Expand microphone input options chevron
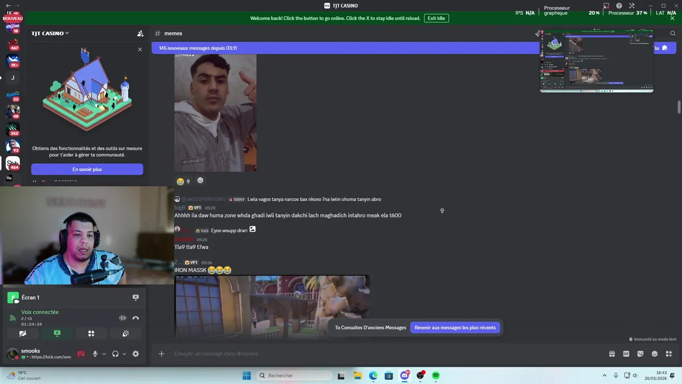682x384 pixels. pos(104,354)
